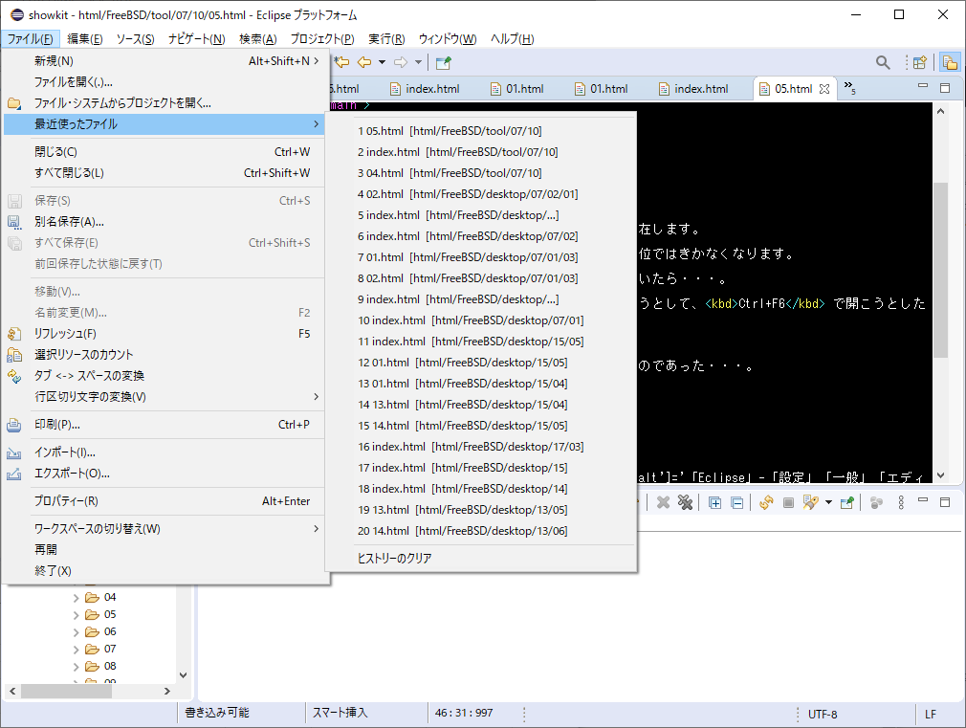Viewport: 966px width, 728px height.
Task: Expand the 08 folder in the tree
Action: [76, 667]
